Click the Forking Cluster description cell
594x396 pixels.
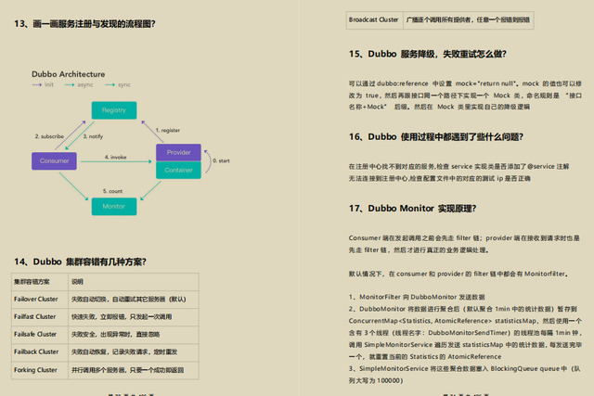click(x=134, y=370)
